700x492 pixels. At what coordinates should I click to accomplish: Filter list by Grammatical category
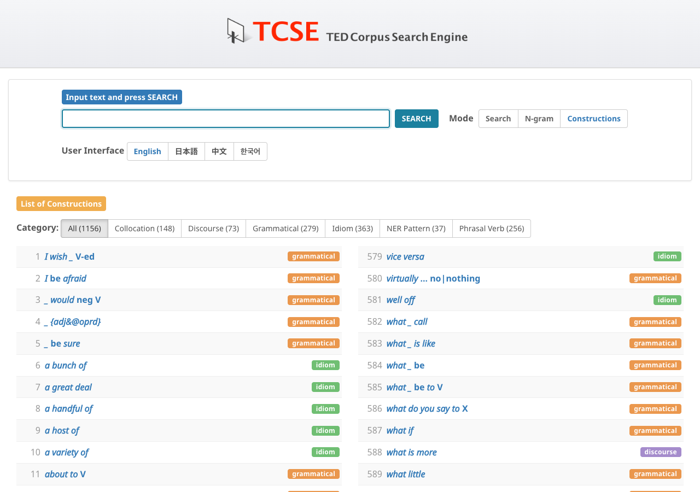[285, 229]
